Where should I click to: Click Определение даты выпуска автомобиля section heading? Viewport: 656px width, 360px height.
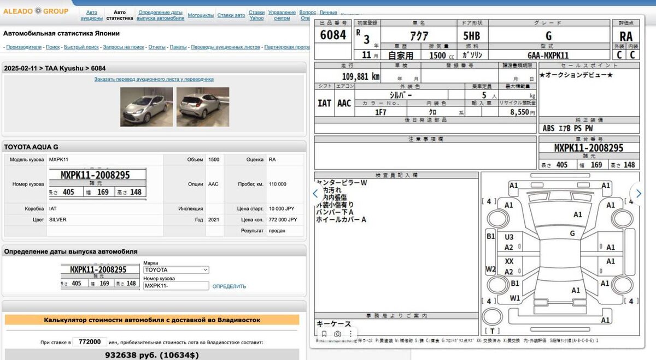tap(71, 251)
